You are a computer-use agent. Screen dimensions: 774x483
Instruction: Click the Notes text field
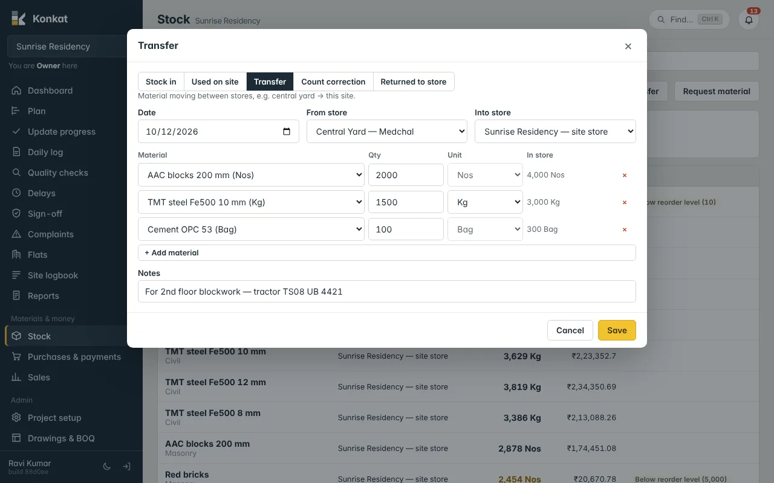[x=387, y=291]
